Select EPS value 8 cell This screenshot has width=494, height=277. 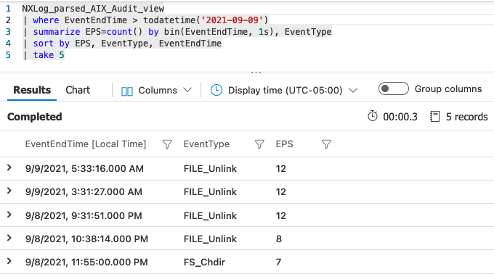pos(279,239)
